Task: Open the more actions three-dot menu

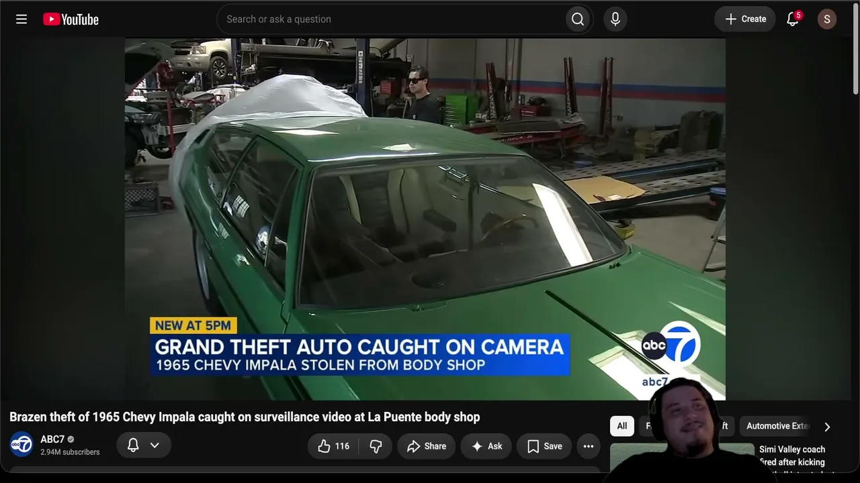Action: point(589,446)
